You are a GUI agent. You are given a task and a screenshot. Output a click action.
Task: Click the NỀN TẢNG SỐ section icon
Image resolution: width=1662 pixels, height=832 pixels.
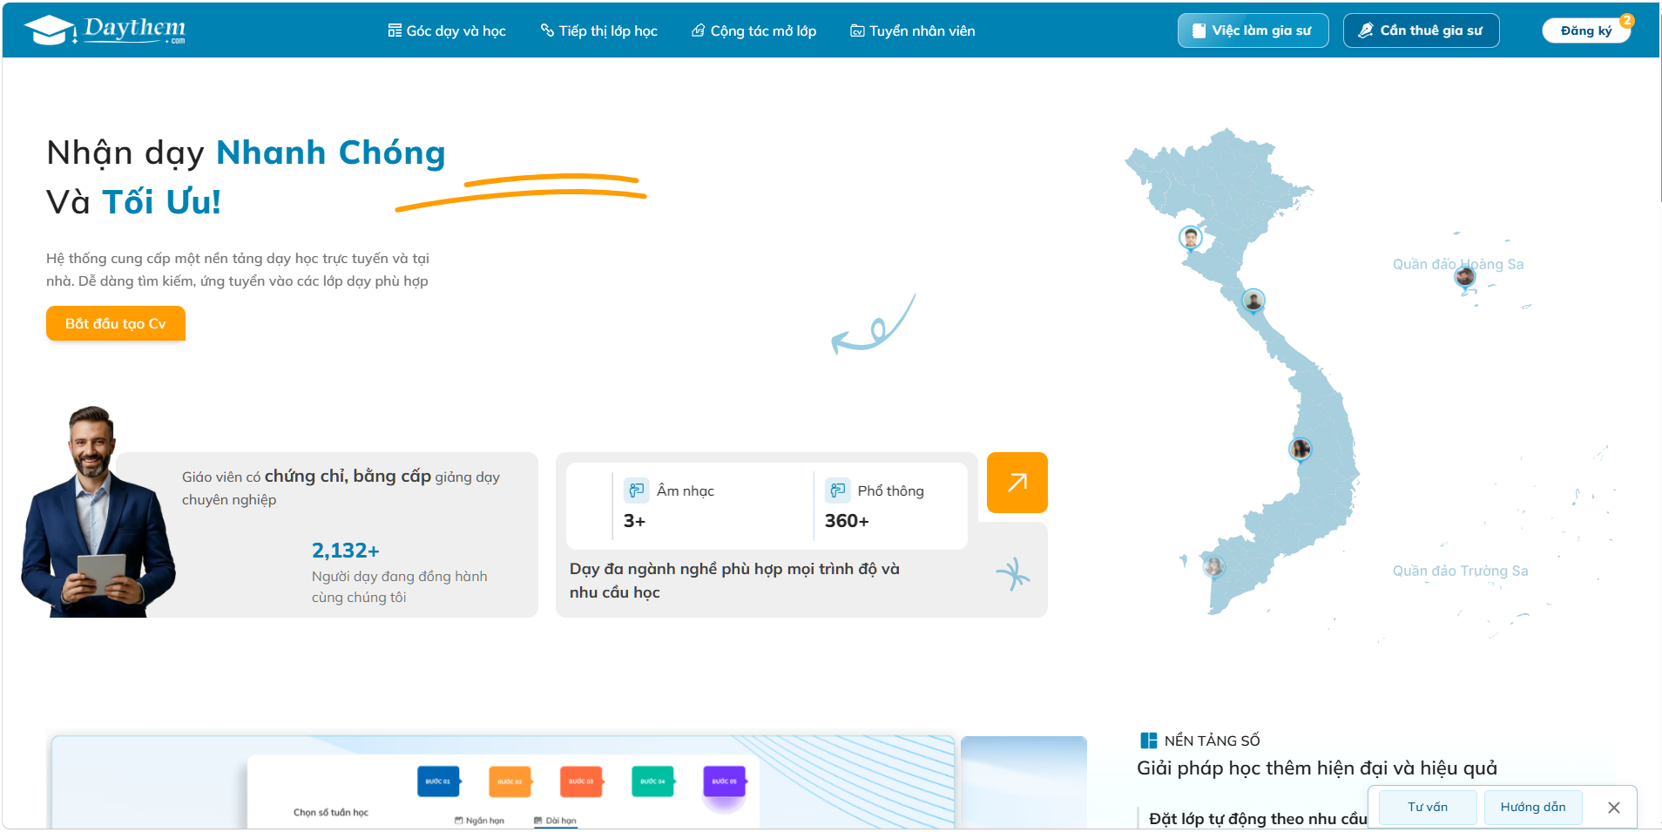(x=1149, y=741)
